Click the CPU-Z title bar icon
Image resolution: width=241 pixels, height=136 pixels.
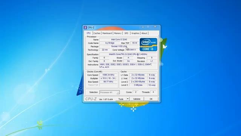click(x=85, y=28)
